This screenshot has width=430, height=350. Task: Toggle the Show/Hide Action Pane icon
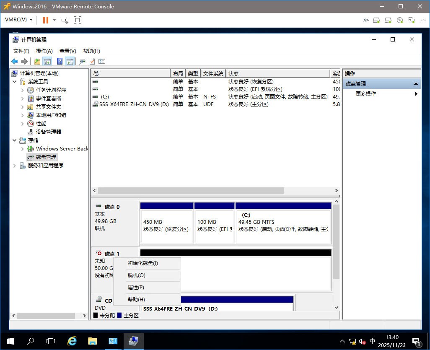[70, 62]
